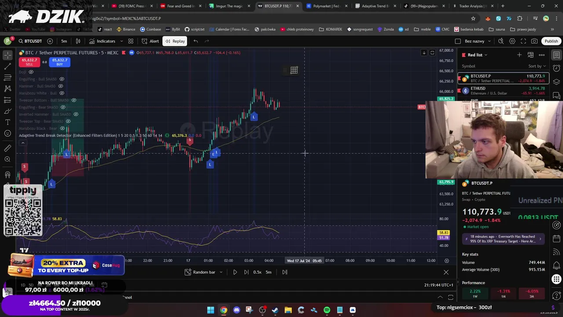
Task: Open quick search icon
Action: click(x=501, y=41)
